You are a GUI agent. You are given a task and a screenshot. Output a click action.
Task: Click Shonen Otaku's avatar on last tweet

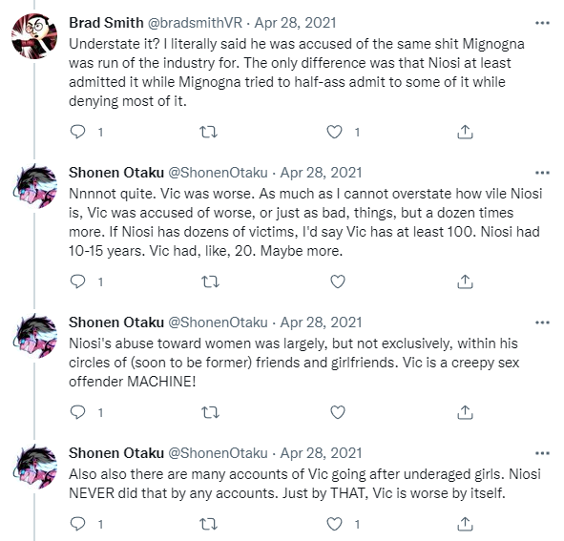[35, 467]
